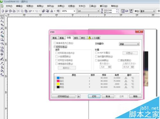
Task: Select the Zoom magnifier tool
Action: (x=2, y=28)
